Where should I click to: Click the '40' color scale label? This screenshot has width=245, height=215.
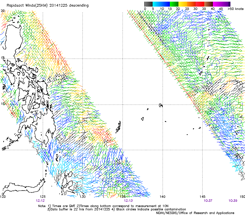point(213,9)
